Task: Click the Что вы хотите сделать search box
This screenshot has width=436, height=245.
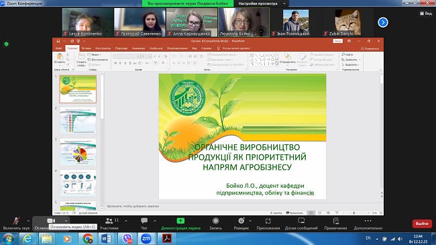Action: 234,48
